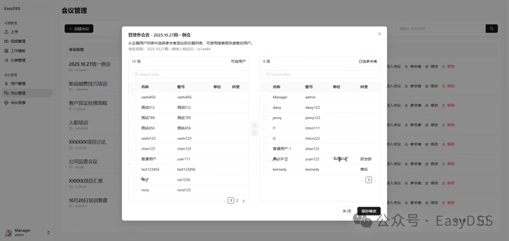
Task: Open 视频管理 via its sidebar icon
Action: pos(7,41)
